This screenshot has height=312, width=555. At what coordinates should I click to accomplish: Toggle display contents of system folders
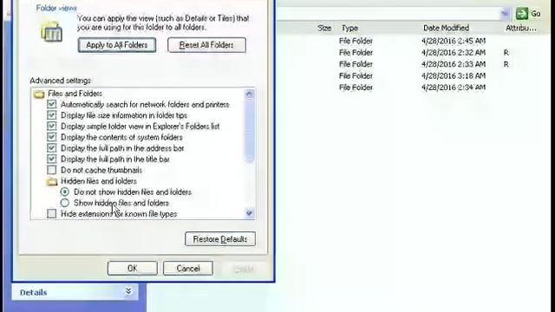52,137
